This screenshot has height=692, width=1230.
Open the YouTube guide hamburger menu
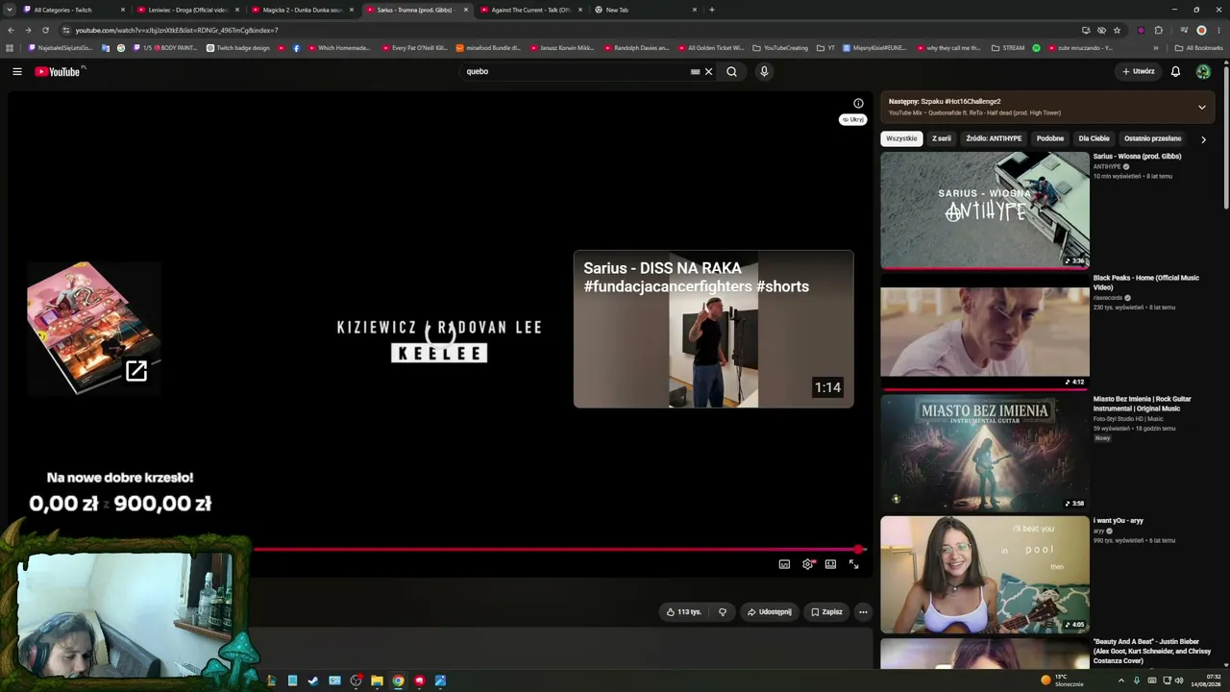pos(16,71)
